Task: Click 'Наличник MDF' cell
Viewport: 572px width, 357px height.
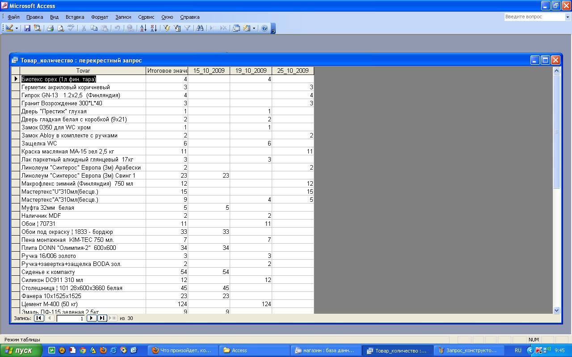Action: [83, 216]
